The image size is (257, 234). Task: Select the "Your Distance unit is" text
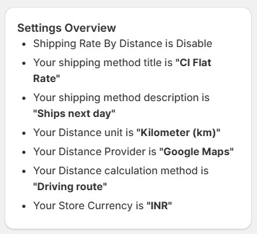tap(83, 133)
